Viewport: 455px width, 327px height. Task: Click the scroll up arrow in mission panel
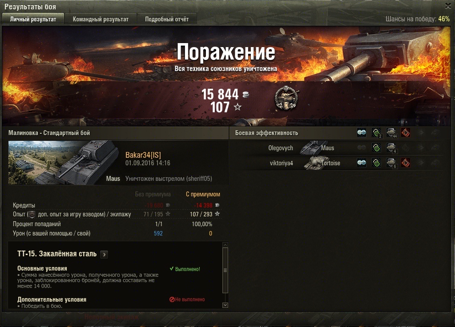pos(225,245)
